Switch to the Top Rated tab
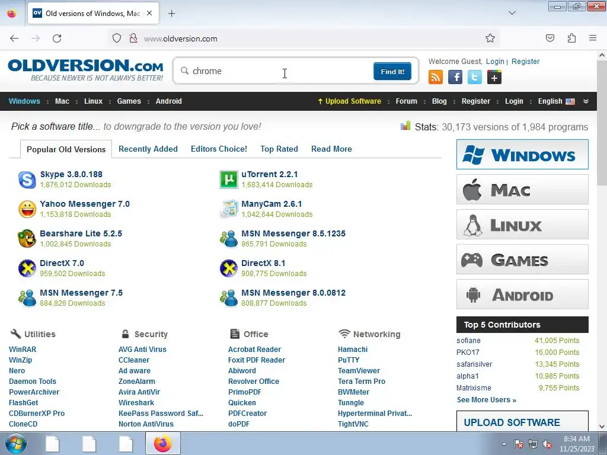Screen dimensions: 607x455 click(x=279, y=149)
